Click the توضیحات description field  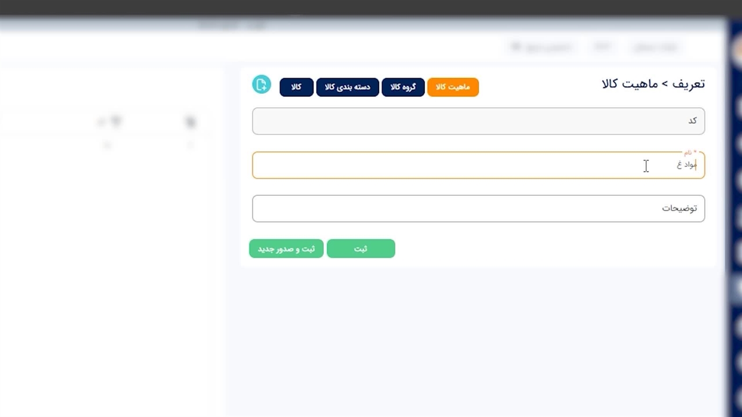point(478,209)
